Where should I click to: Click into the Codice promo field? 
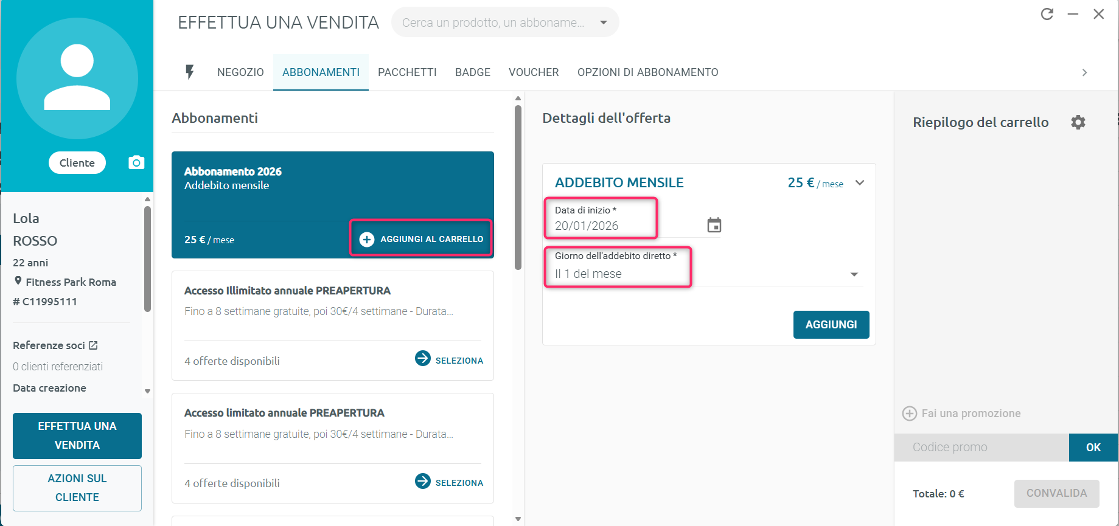pyautogui.click(x=981, y=448)
